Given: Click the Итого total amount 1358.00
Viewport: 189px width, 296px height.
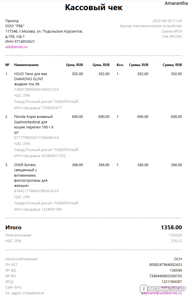Looking at the screenshot, I should pyautogui.click(x=171, y=227).
